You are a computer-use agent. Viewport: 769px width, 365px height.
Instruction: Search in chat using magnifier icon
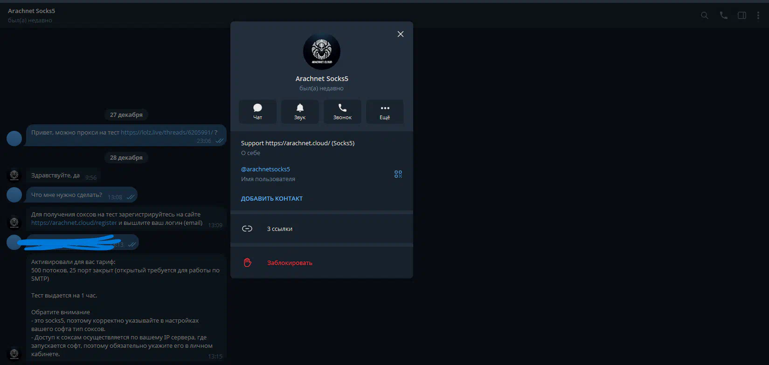pos(705,15)
